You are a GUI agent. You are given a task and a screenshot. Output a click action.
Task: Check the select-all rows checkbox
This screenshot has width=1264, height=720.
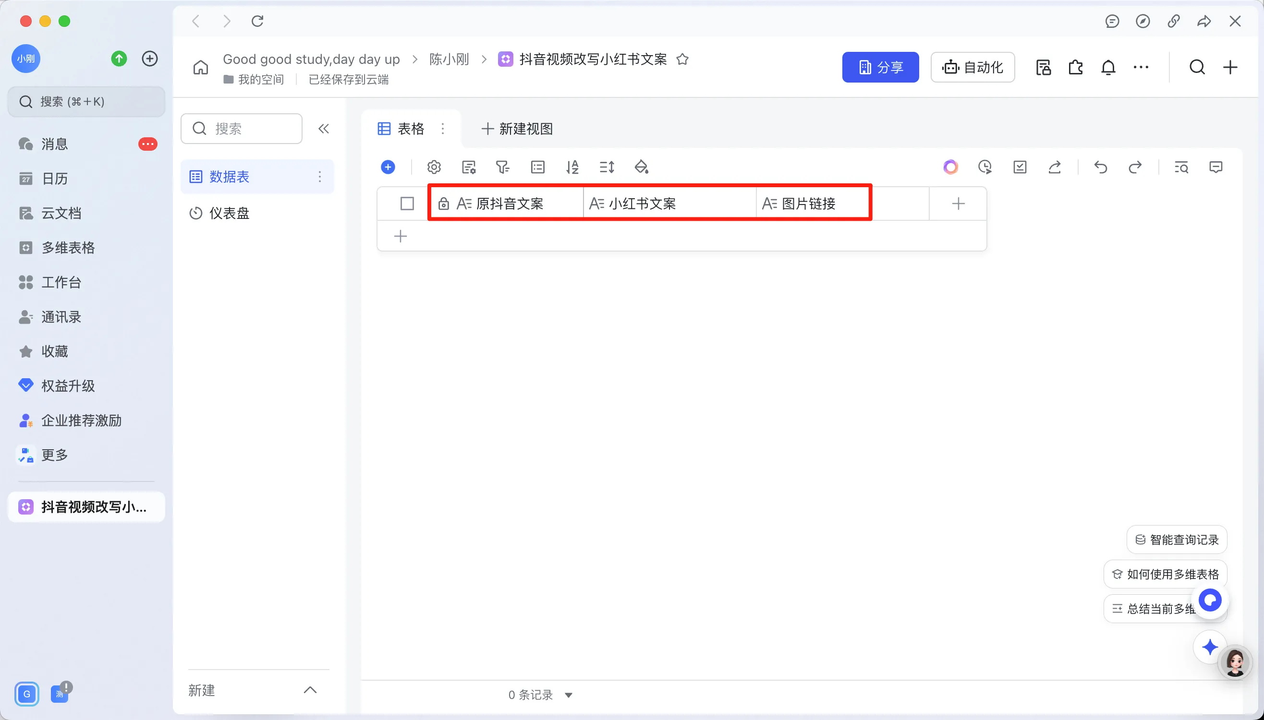(x=407, y=203)
